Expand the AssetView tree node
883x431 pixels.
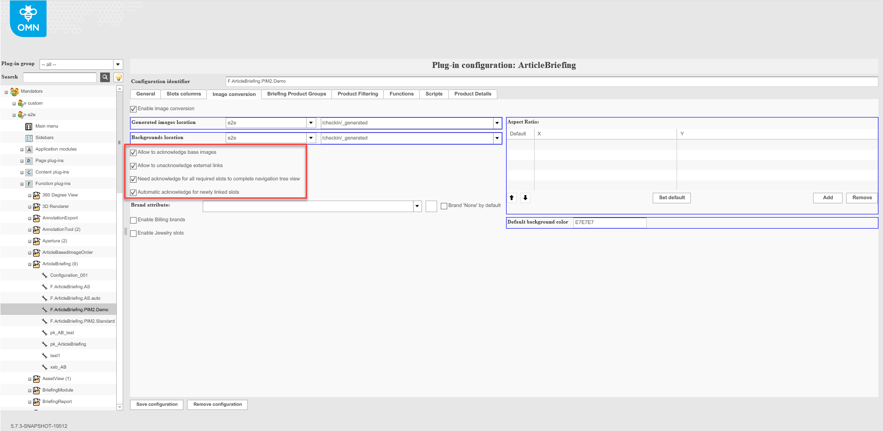[29, 378]
